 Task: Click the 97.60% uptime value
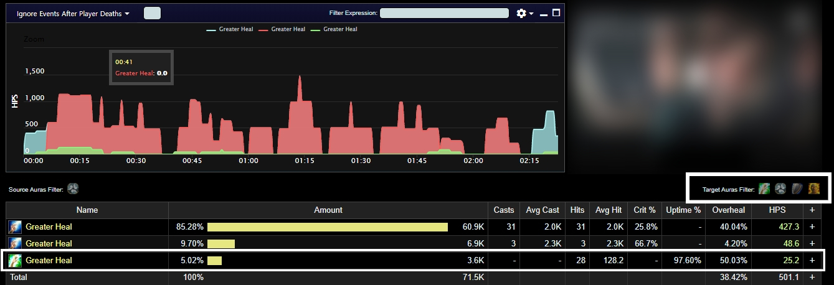coord(687,260)
